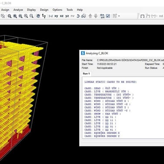Image resolution: width=164 pixels, height=164 pixels.
Task: Activate the Pan hand tool
Action: [x=38, y=16]
